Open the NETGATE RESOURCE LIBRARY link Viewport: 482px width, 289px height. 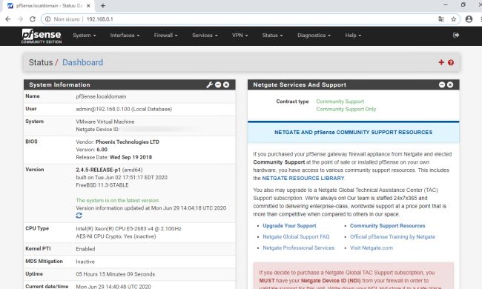(303, 178)
